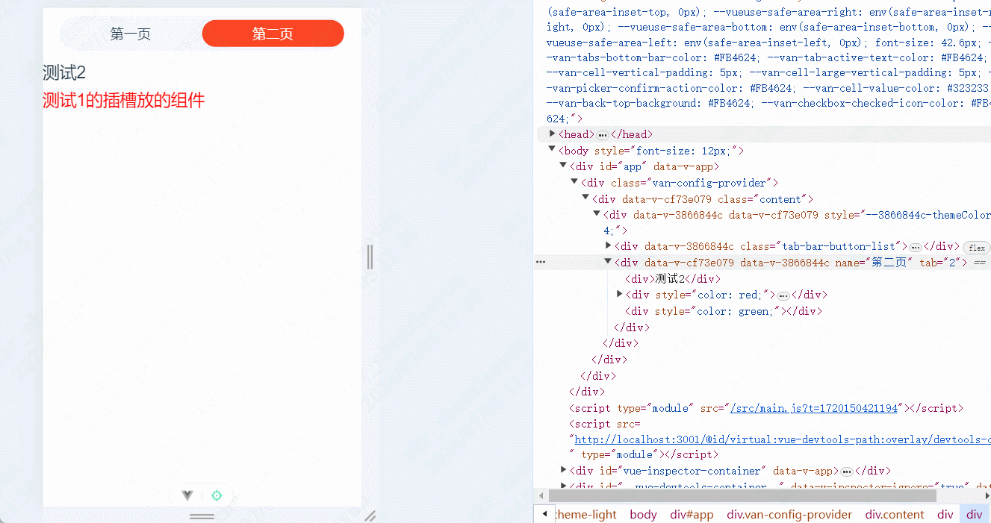The image size is (991, 523).
Task: Select the div.content breadcrumb item
Action: (895, 515)
